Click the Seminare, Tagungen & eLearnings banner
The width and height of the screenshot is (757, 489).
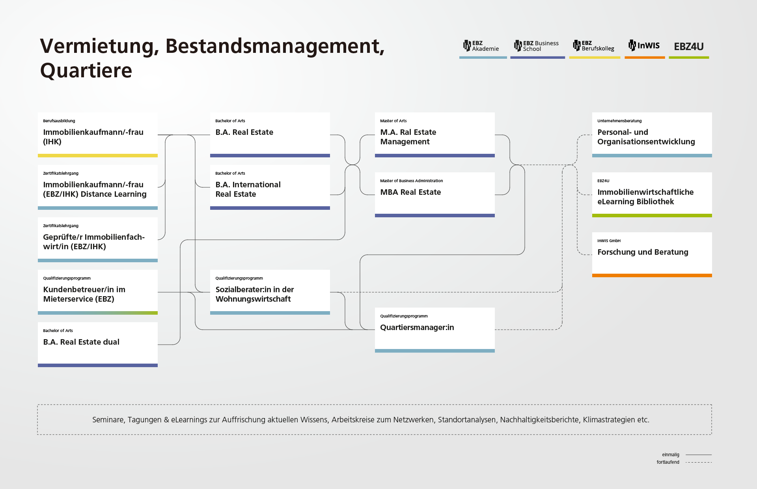(375, 420)
